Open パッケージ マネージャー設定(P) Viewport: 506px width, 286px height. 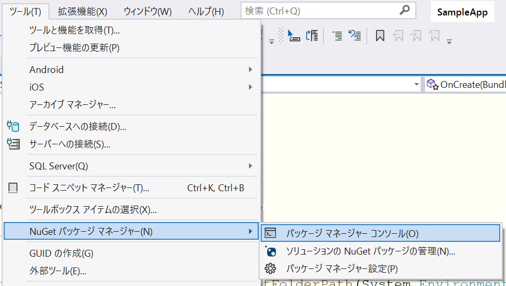380,268
